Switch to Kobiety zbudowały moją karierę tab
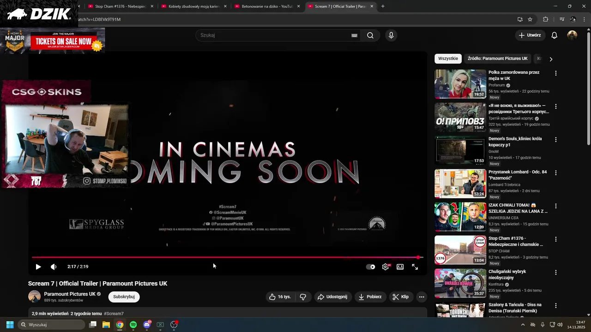The height and width of the screenshot is (332, 591). 194,6
